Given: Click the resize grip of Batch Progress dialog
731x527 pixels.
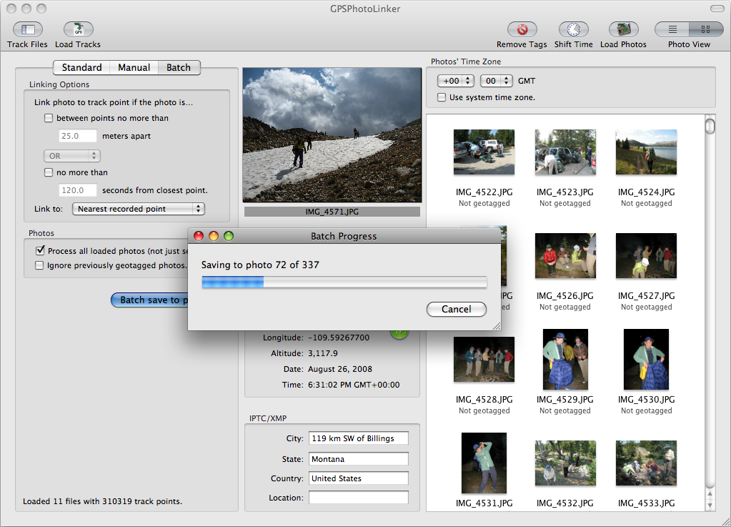Looking at the screenshot, I should point(497,327).
